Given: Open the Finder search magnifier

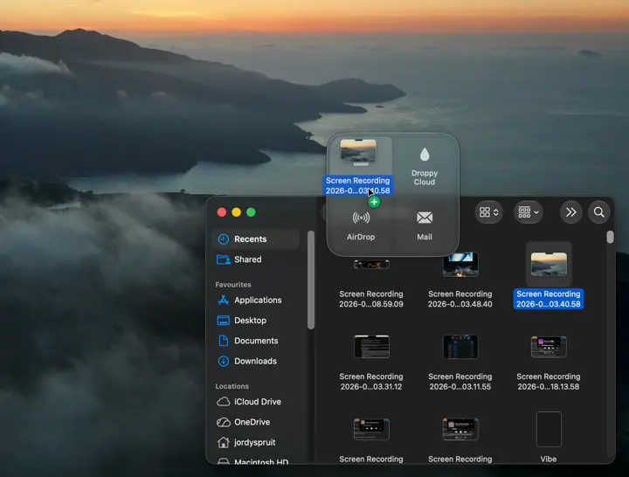Looking at the screenshot, I should tap(599, 212).
